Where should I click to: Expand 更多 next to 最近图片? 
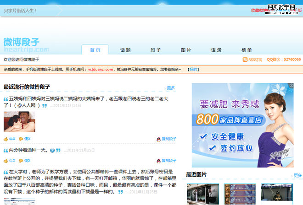pyautogui.click(x=297, y=175)
